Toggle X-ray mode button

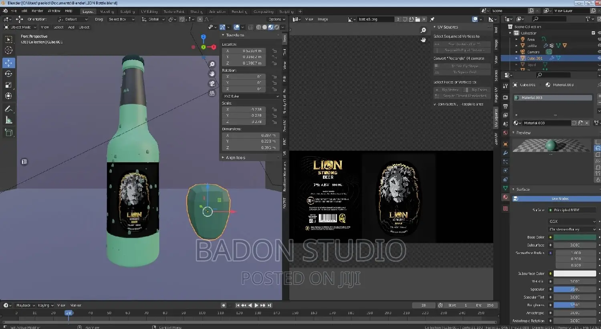250,27
